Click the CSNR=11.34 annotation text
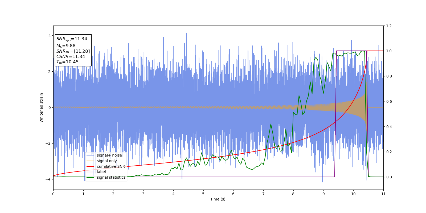This screenshot has width=426, height=213. pos(71,57)
